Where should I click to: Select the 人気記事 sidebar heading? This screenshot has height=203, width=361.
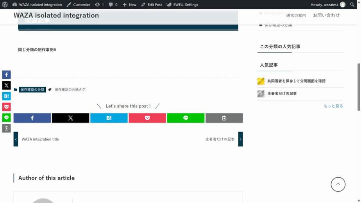269,65
